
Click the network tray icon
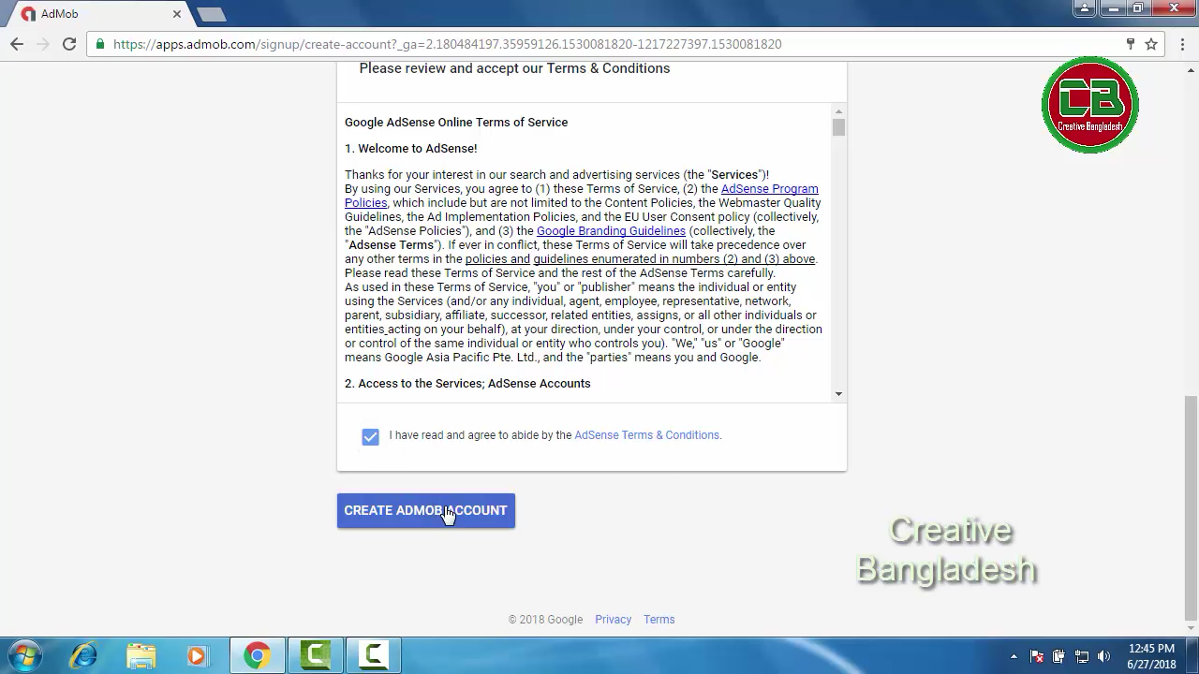pos(1081,656)
